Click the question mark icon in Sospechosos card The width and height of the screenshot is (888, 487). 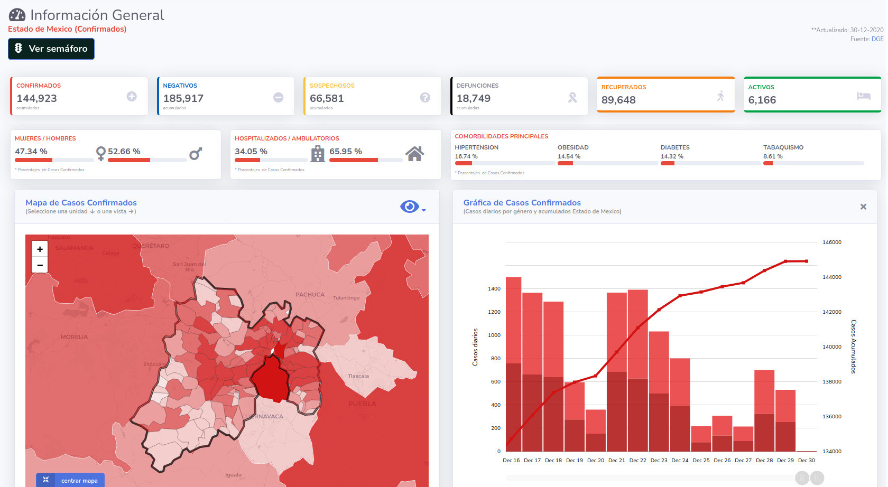[425, 97]
